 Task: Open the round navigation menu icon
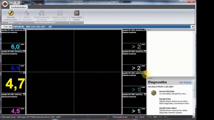click(5, 4)
